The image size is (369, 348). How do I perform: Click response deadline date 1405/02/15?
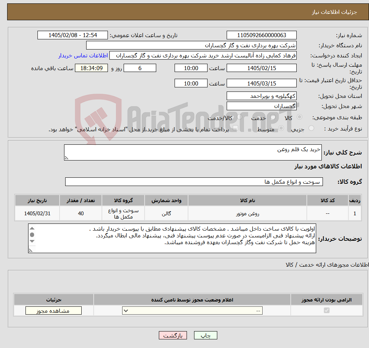point(261,68)
